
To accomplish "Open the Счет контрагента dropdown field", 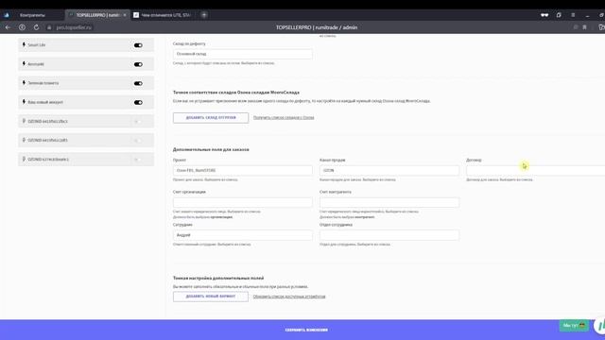I will coord(389,202).
